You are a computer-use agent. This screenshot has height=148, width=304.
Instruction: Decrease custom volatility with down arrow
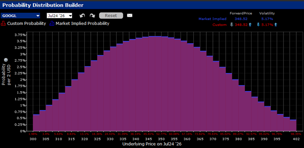[x=258, y=25]
